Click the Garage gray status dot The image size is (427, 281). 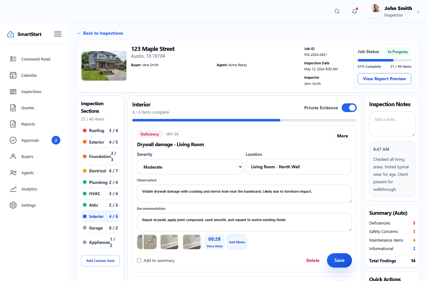click(x=85, y=228)
